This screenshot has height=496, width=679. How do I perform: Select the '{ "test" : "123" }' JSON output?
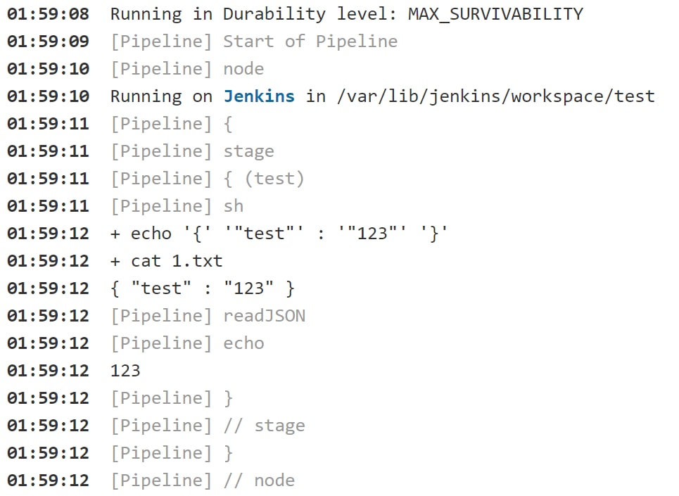[202, 288]
